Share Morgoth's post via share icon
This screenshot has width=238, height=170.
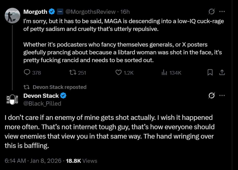click(x=222, y=73)
